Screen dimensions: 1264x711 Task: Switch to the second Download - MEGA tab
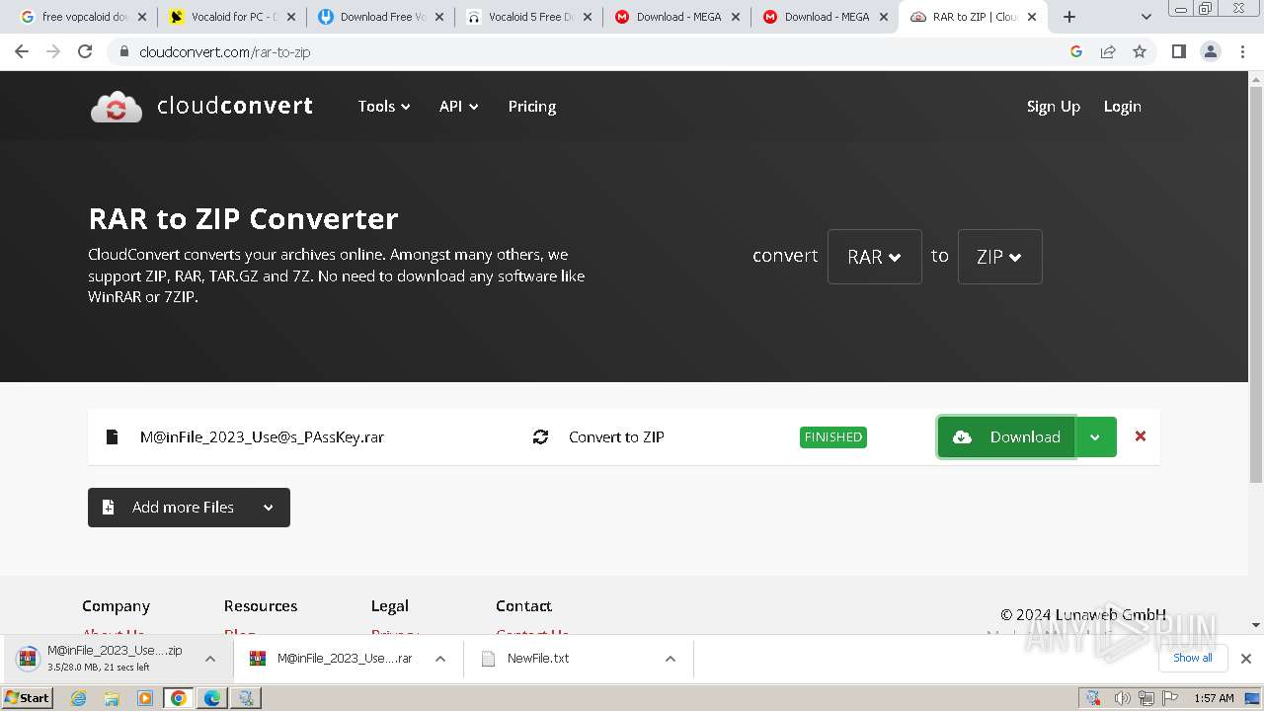[x=825, y=17]
